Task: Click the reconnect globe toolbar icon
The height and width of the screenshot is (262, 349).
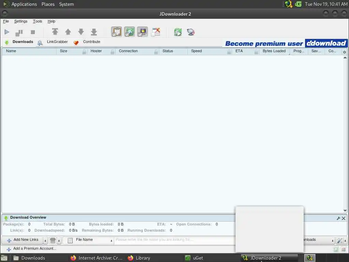Action: tap(191, 32)
